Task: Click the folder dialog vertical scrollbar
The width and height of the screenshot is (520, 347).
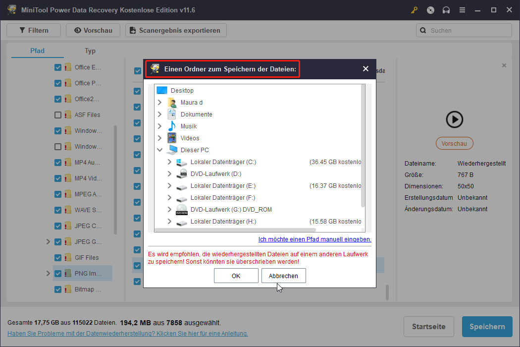Action: [363, 146]
